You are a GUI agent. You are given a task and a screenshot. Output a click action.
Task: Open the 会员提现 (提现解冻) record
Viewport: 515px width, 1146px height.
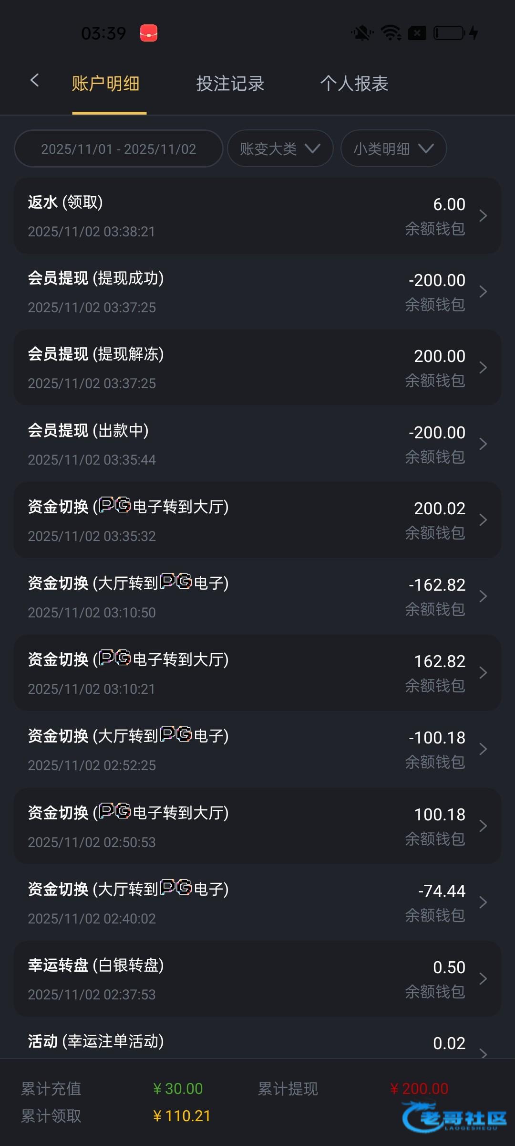coord(257,368)
